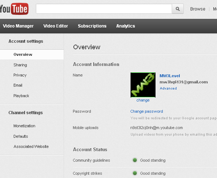217x178 pixels.
Task: Click the Advanced link
Action: 168,88
